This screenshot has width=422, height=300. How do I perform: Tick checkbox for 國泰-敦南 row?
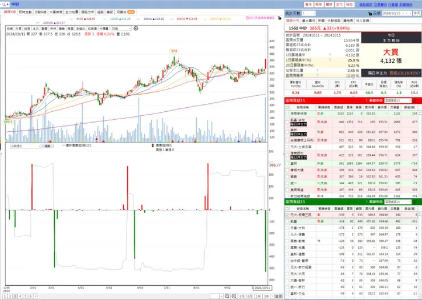click(287, 241)
